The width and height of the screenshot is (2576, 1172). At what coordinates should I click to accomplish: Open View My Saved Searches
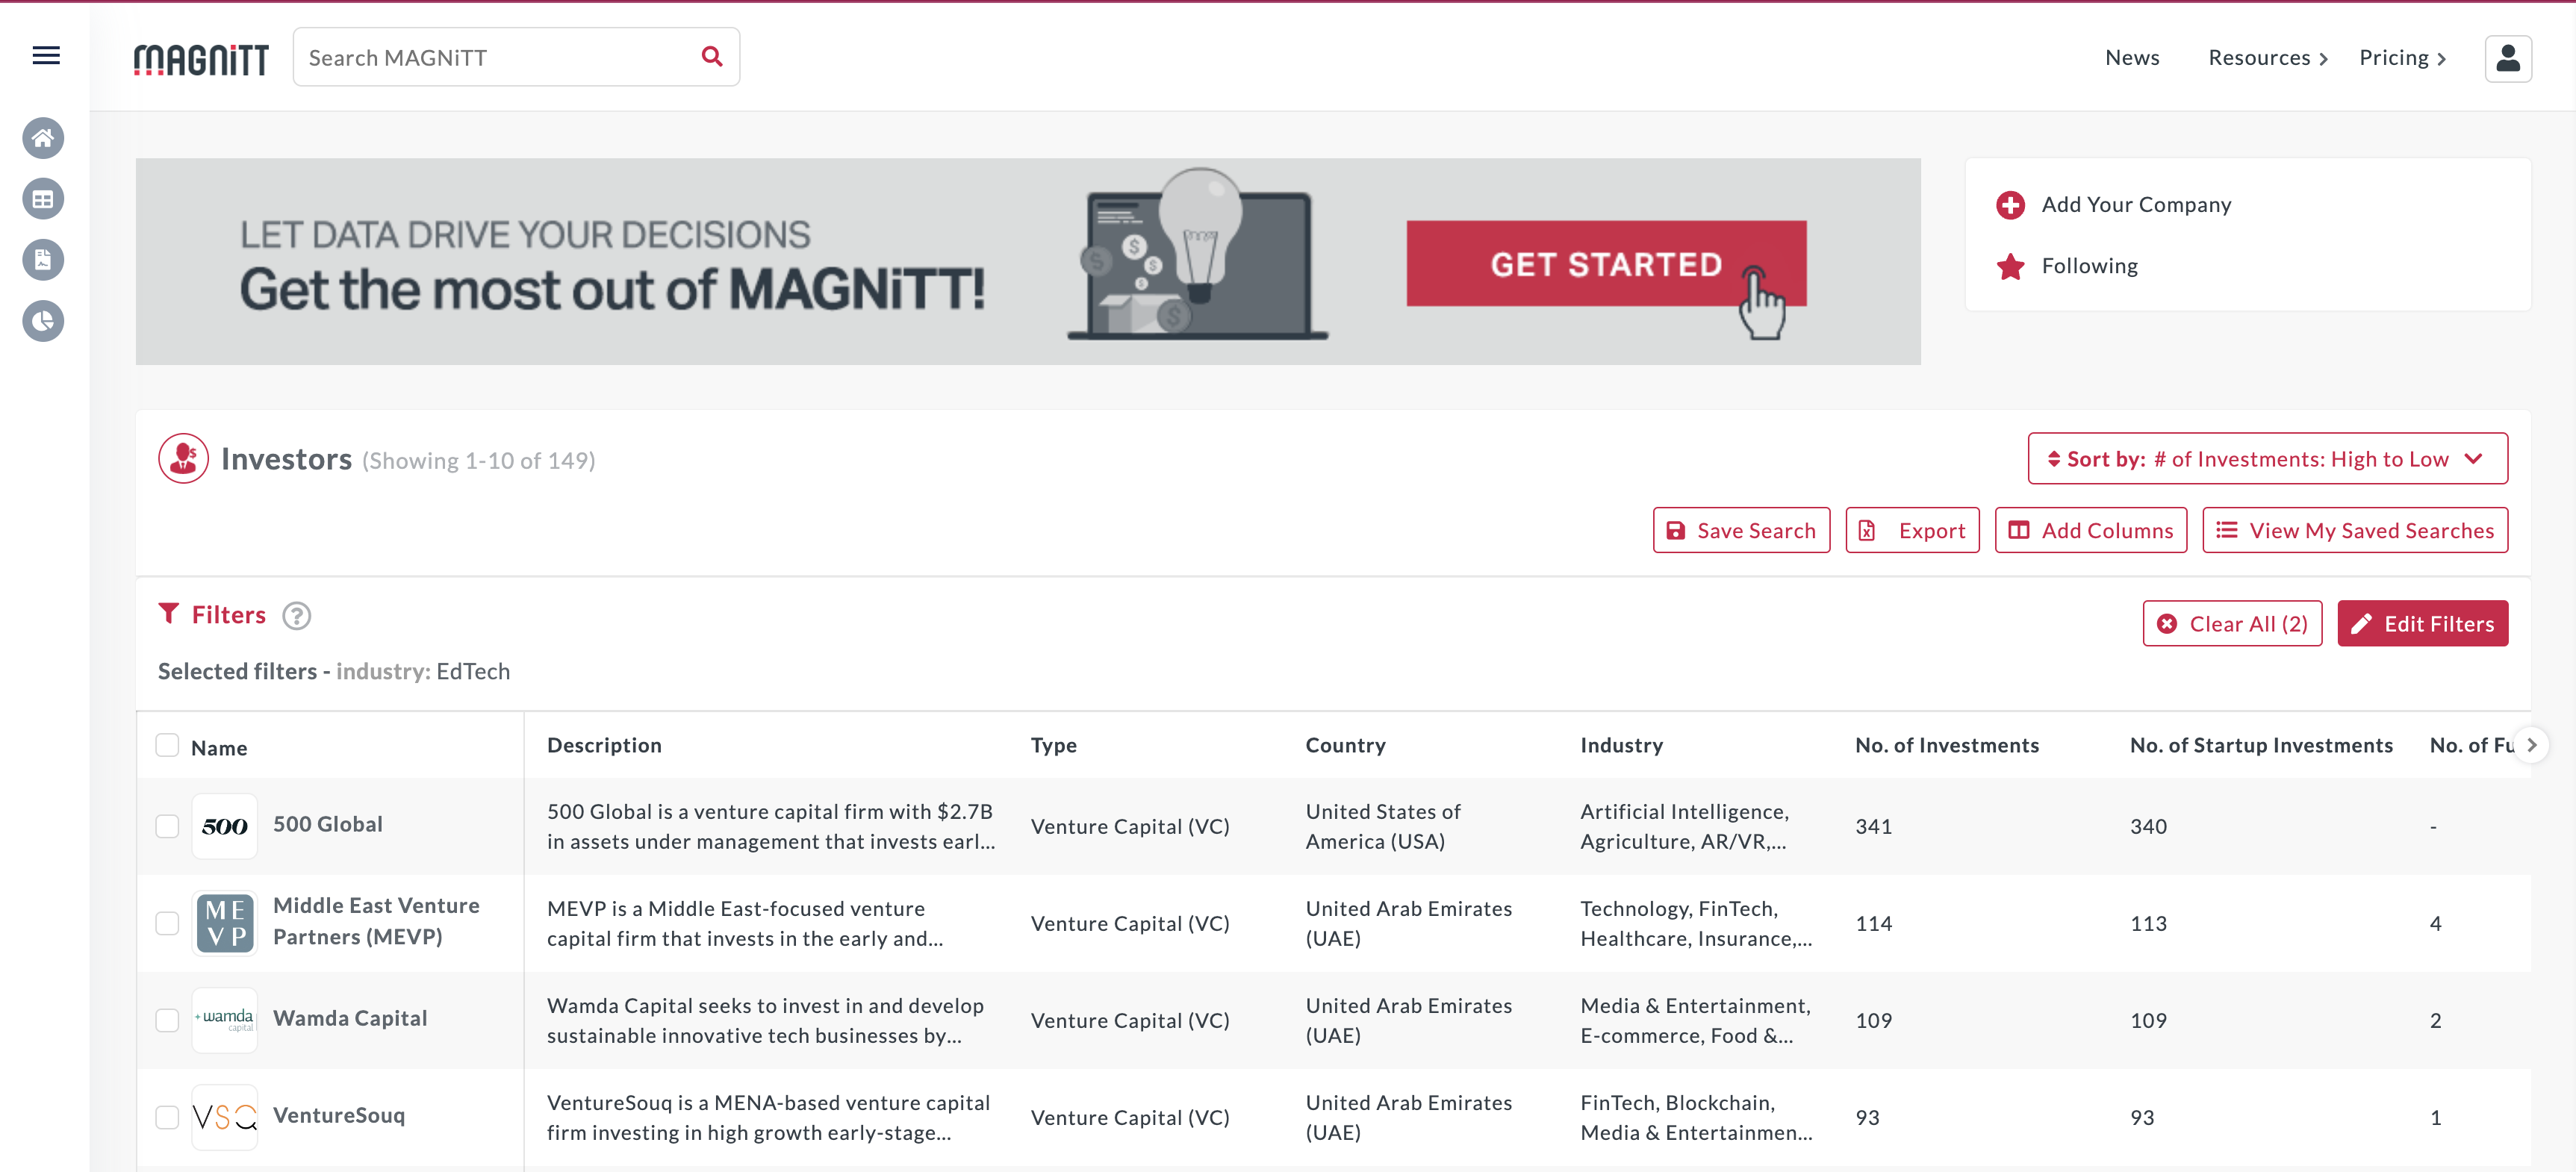2355,530
